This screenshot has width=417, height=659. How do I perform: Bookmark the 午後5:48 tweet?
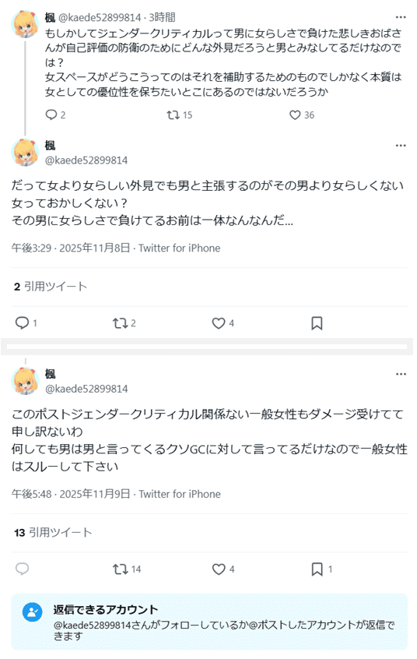317,569
